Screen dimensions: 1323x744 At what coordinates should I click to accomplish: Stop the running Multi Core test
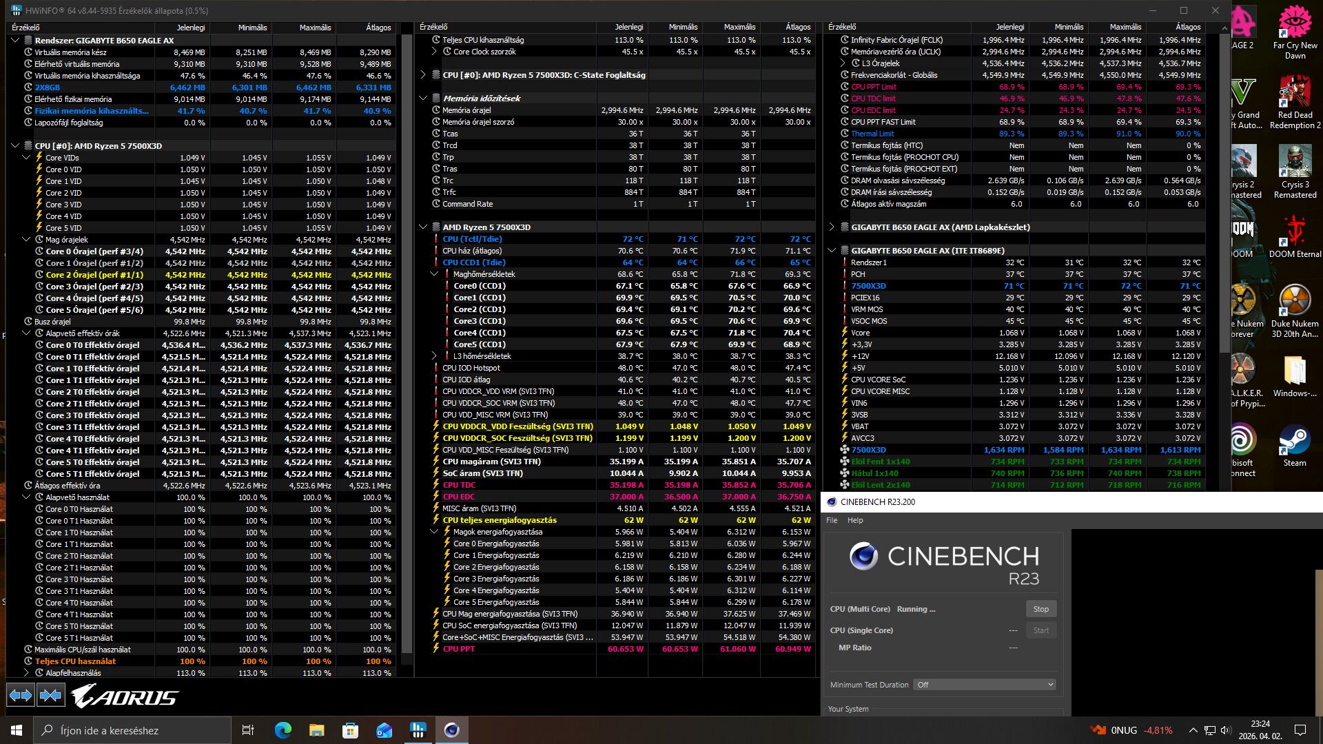[x=1040, y=609]
